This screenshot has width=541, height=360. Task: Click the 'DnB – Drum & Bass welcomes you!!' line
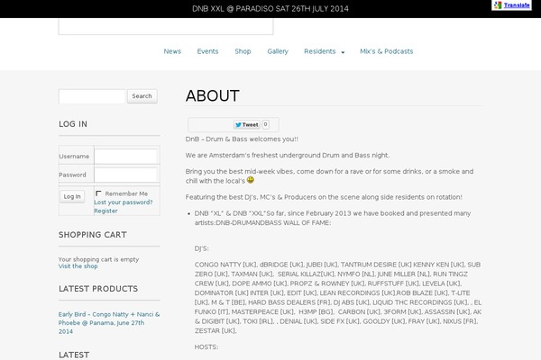point(242,139)
